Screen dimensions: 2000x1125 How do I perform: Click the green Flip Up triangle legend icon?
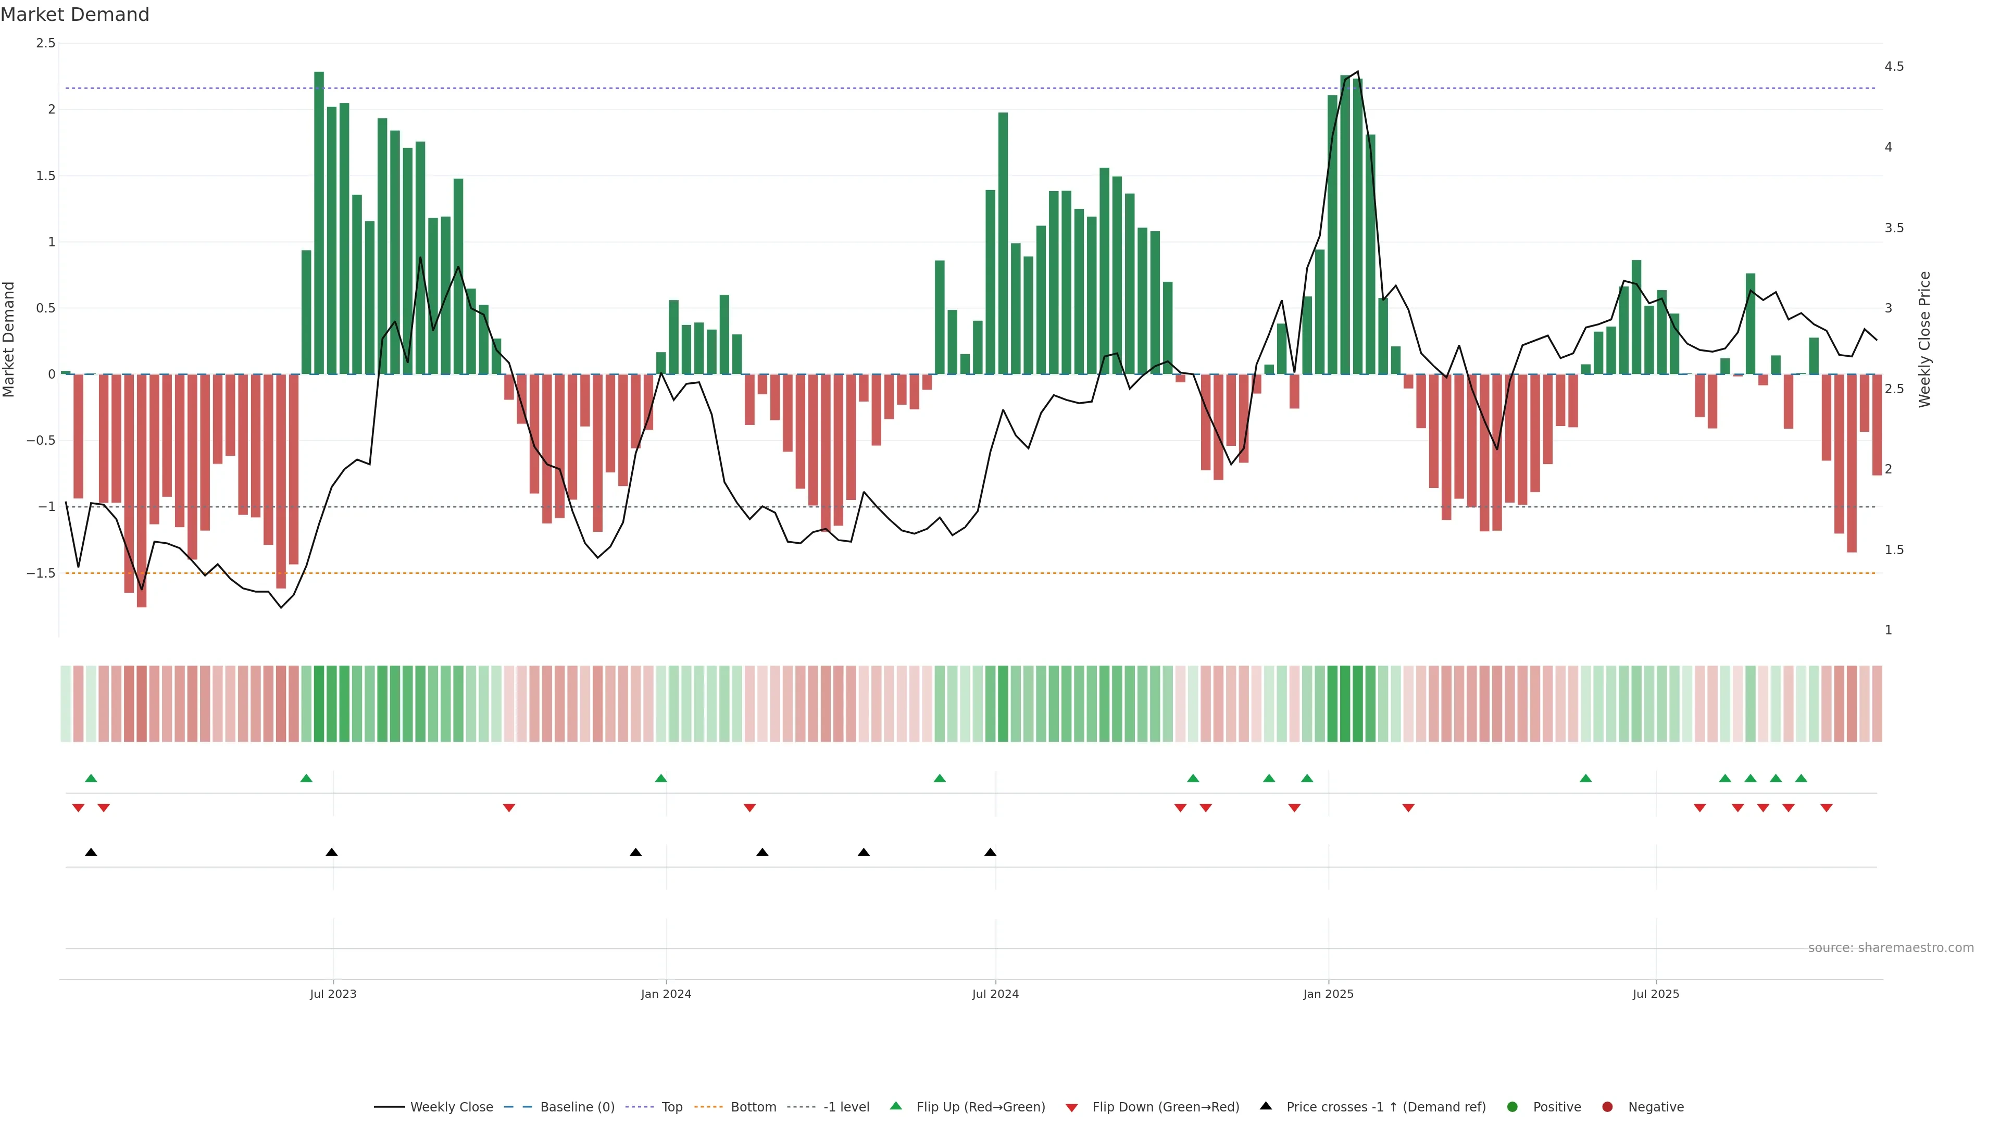pyautogui.click(x=896, y=1106)
